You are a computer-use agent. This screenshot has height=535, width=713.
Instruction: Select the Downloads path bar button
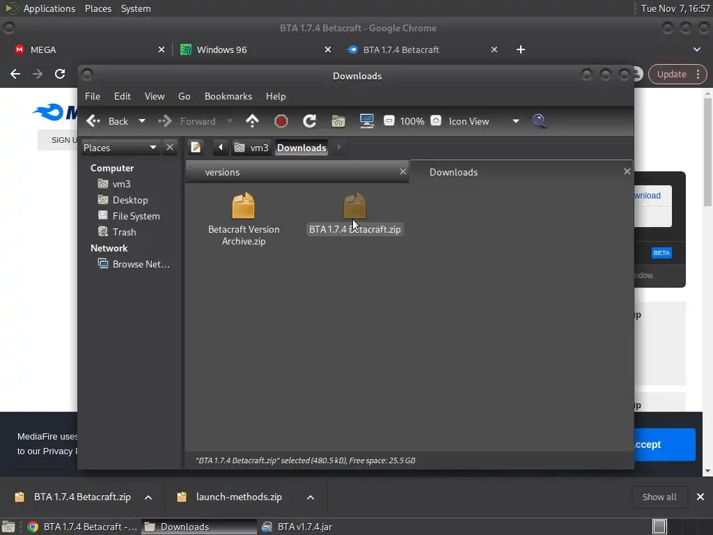pos(301,148)
